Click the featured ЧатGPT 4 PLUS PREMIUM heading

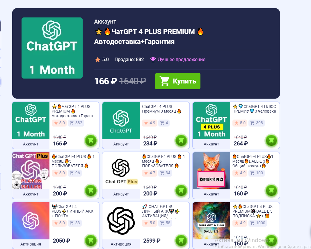click(149, 36)
